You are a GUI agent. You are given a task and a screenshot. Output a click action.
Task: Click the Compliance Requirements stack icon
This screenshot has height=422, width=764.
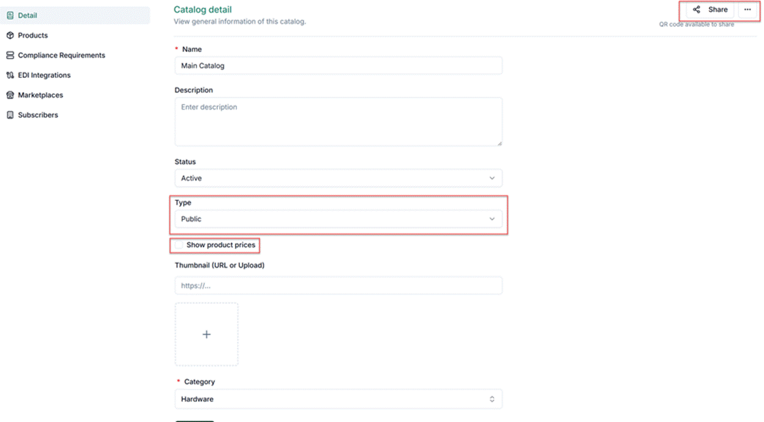click(10, 55)
